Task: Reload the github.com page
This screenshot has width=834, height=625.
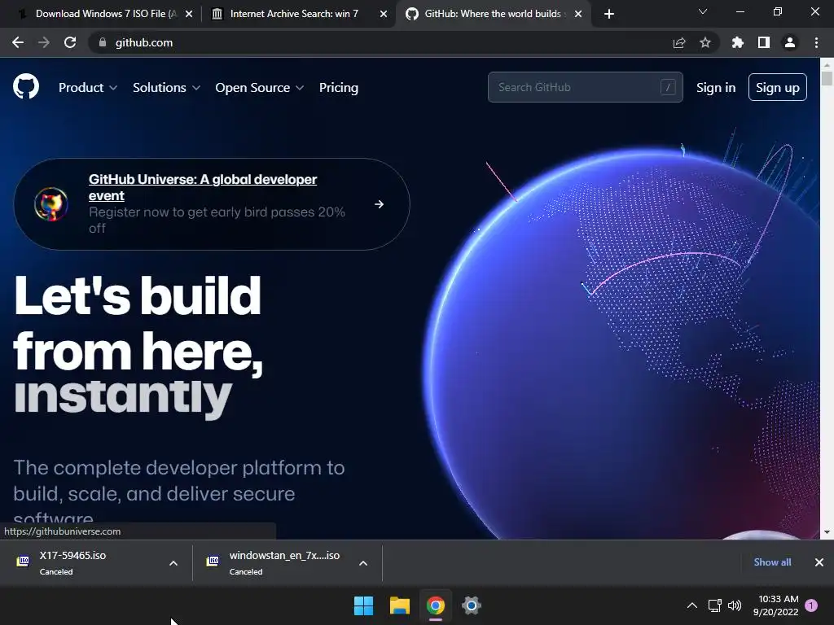Action: (70, 42)
